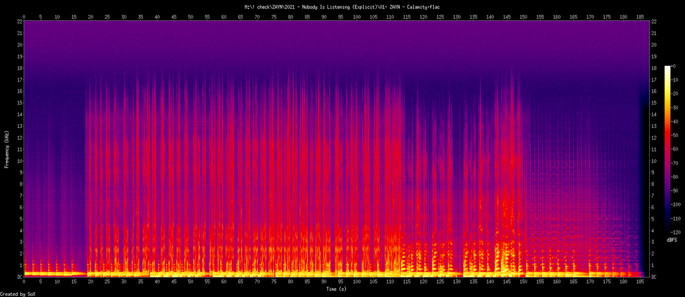Click "65" on the bottom time axis
The height and width of the screenshot is (297, 685).
point(240,283)
